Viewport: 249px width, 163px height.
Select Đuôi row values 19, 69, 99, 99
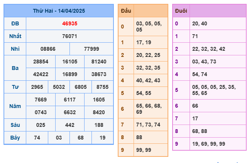(x=208, y=144)
